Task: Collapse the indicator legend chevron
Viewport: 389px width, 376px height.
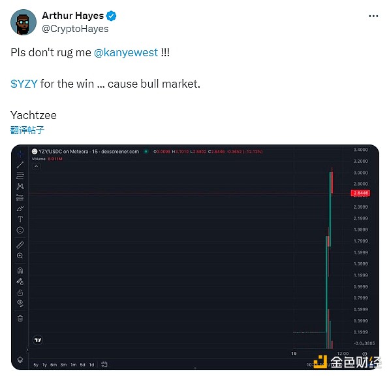Action: point(36,166)
